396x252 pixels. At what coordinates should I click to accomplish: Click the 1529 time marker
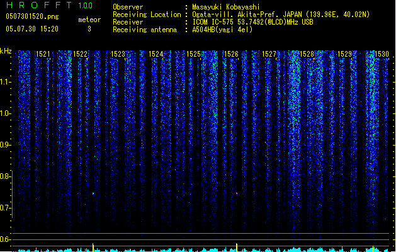click(x=345, y=54)
